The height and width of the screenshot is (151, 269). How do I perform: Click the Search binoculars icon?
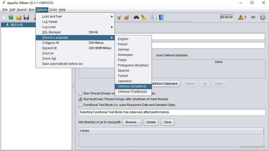point(136,17)
